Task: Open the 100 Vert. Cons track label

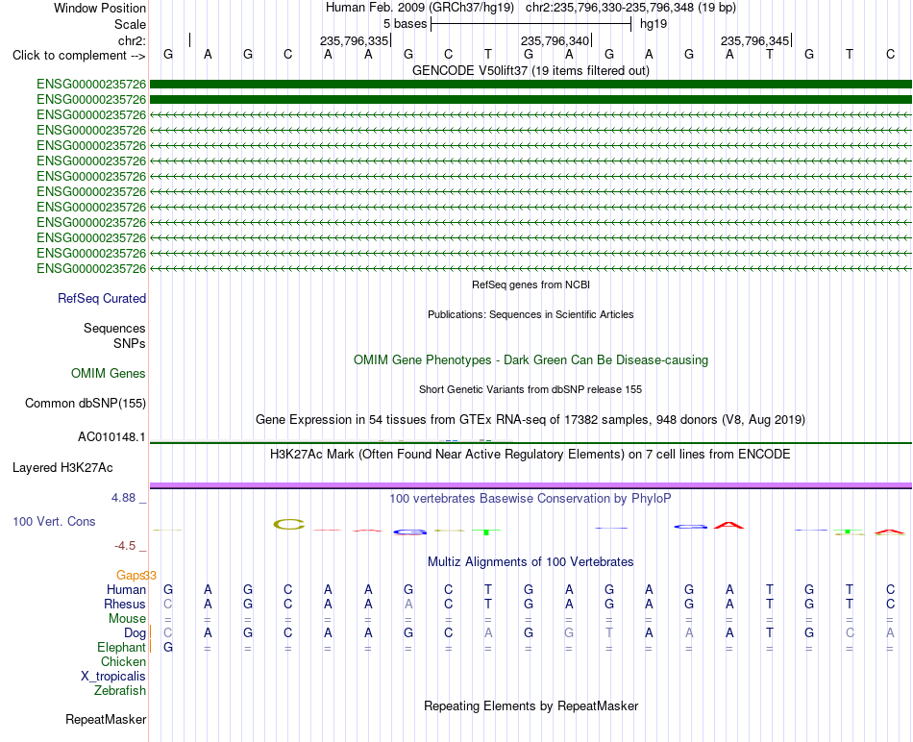Action: coord(54,521)
